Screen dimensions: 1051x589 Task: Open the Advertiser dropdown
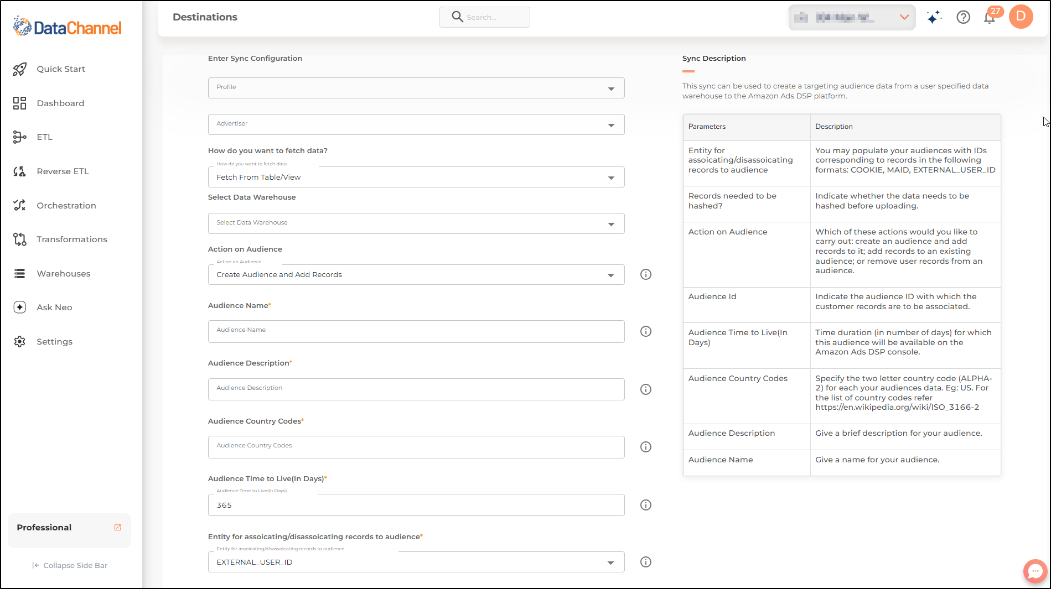416,124
